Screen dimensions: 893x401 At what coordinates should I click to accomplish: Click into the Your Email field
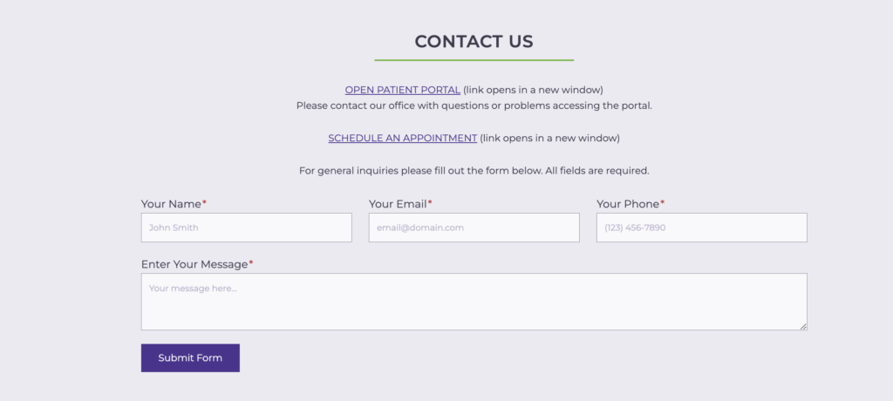(474, 228)
